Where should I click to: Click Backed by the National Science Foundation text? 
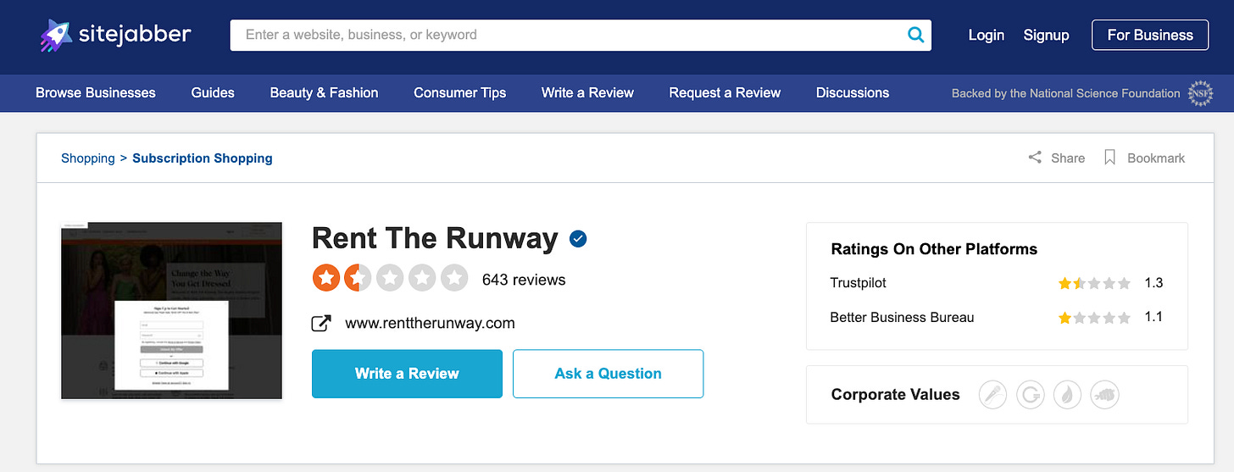point(1065,93)
